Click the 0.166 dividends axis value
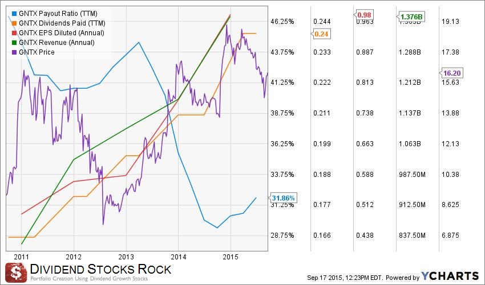This screenshot has height=285, width=485. pyautogui.click(x=322, y=236)
